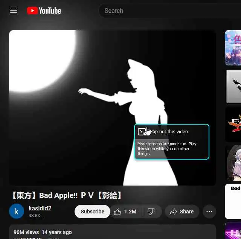The image size is (241, 239).
Task: Open the white Bad recommended thumbnail
Action: click(233, 201)
